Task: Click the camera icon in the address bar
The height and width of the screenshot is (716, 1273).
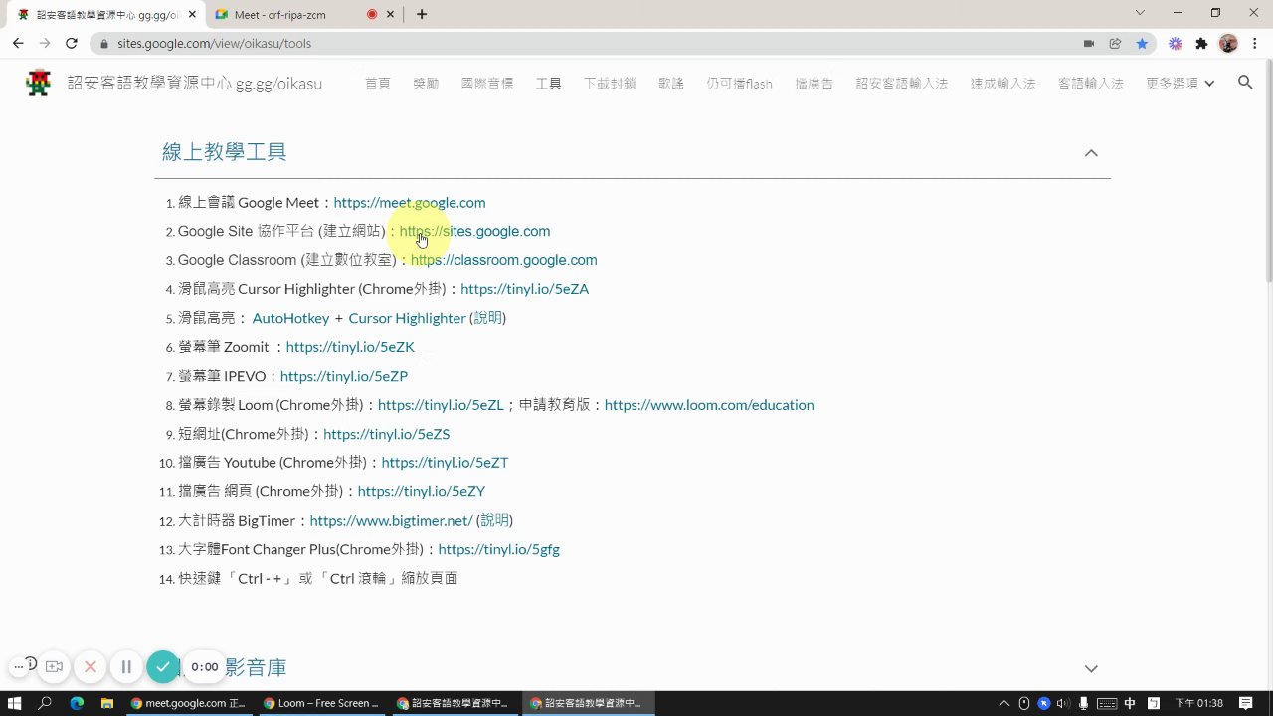Action: (x=1089, y=43)
